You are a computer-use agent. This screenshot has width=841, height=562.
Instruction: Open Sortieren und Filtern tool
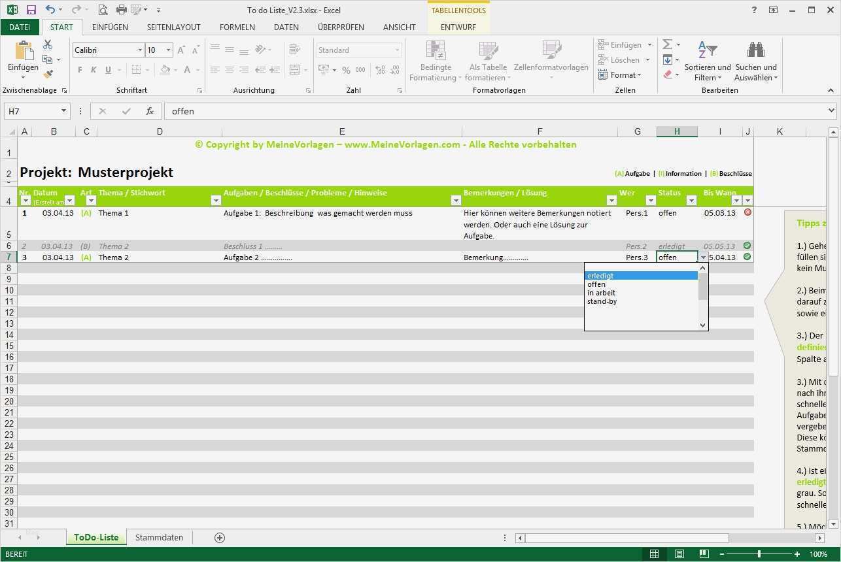click(707, 62)
